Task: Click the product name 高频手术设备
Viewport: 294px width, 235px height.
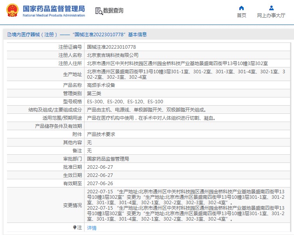Action: pos(101,85)
